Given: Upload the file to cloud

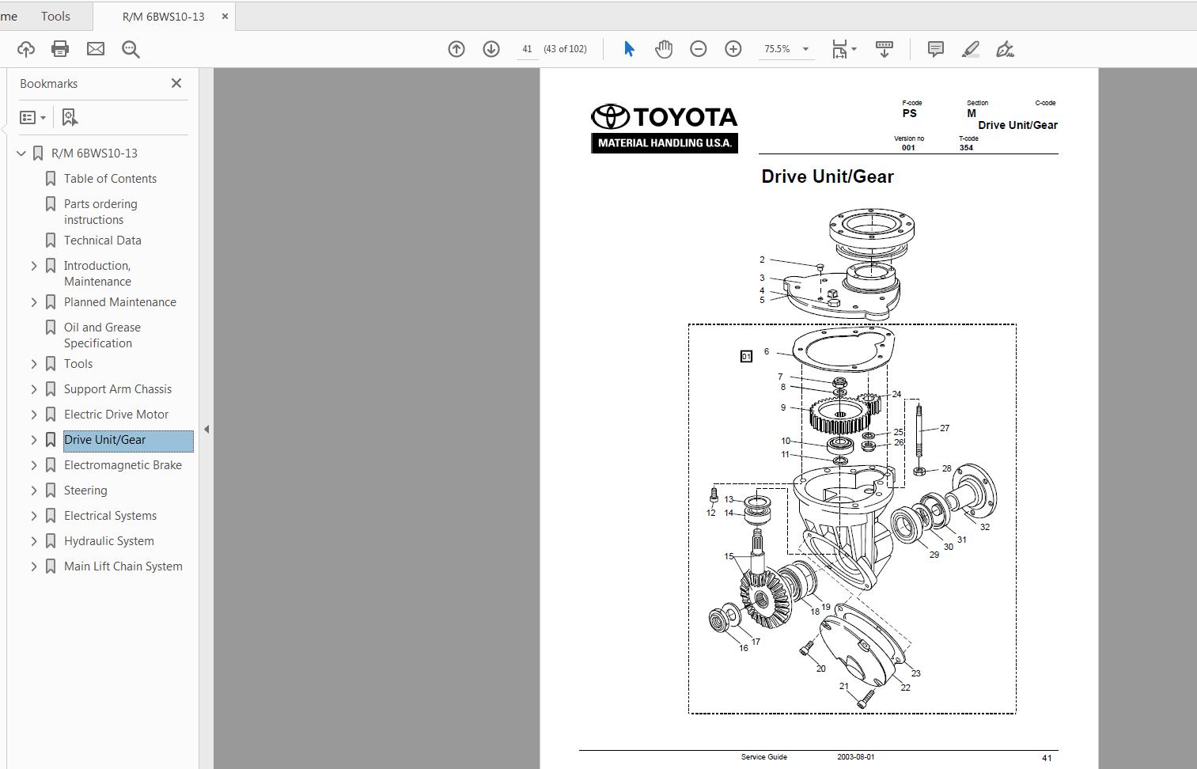Looking at the screenshot, I should click(x=25, y=48).
